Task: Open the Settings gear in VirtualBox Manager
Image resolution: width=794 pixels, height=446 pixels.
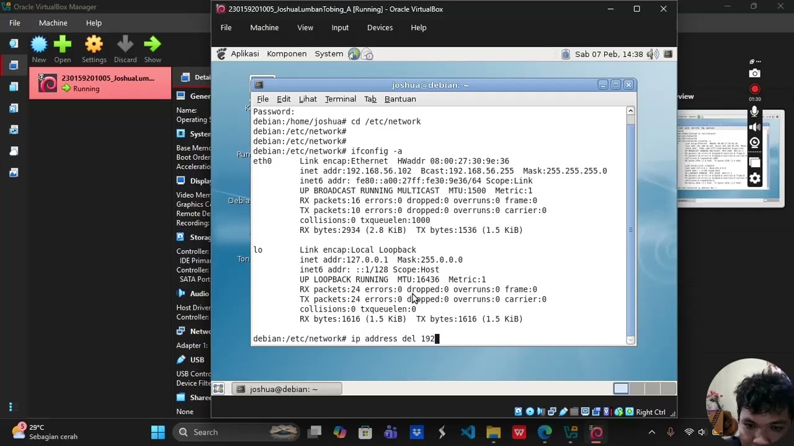Action: pos(94,45)
